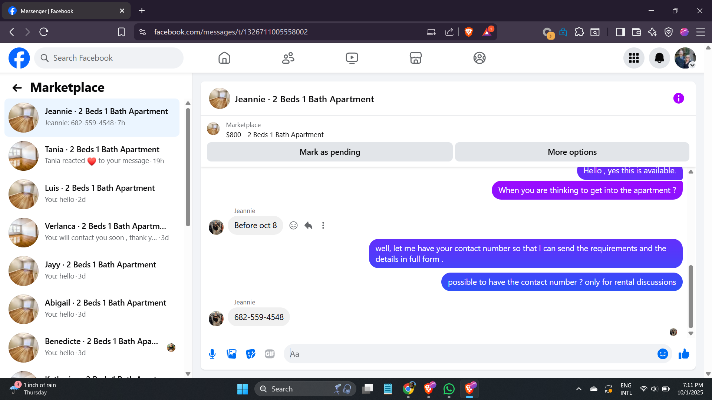Toggle the browser sidebar panel
Image resolution: width=712 pixels, height=400 pixels.
click(620, 32)
